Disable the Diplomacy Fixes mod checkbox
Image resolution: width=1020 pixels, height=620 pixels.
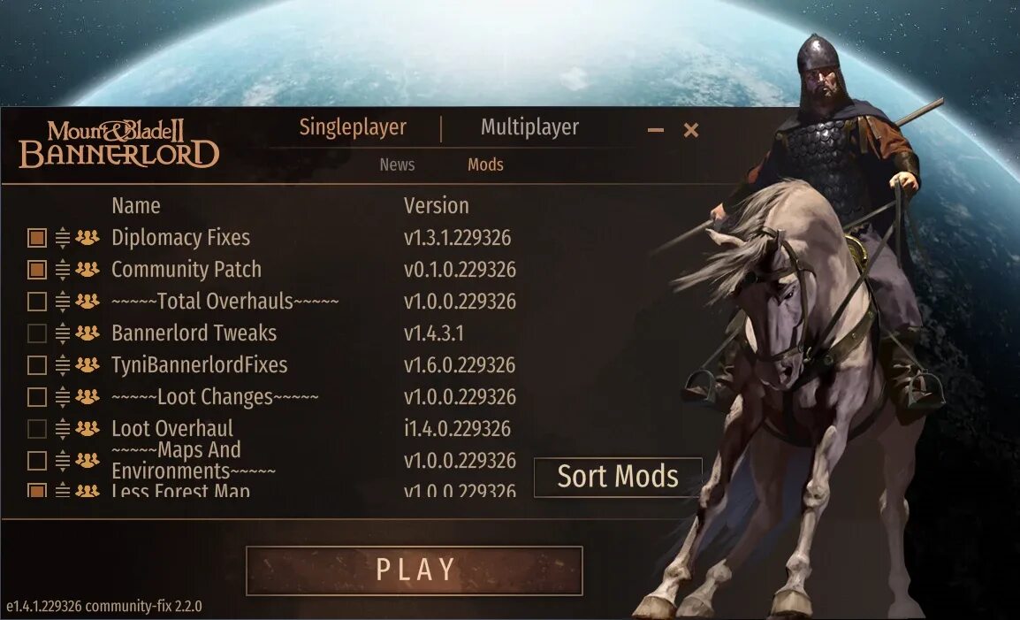click(37, 238)
